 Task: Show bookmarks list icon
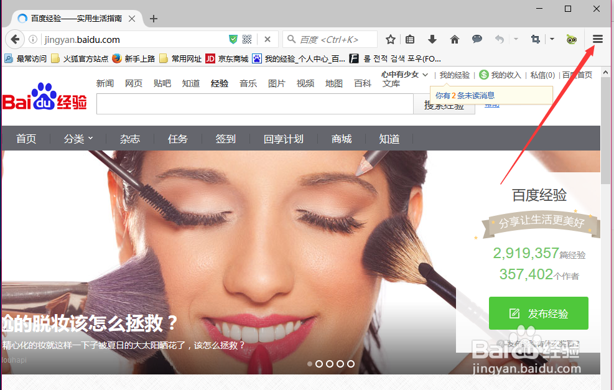point(410,39)
